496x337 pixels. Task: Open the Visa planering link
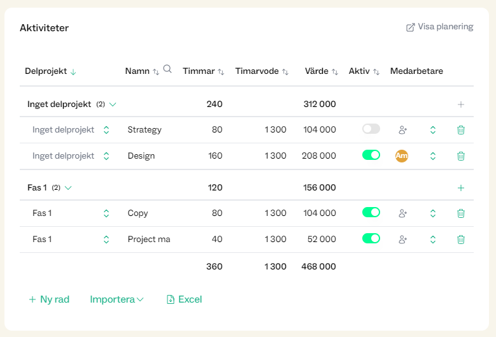coord(439,27)
